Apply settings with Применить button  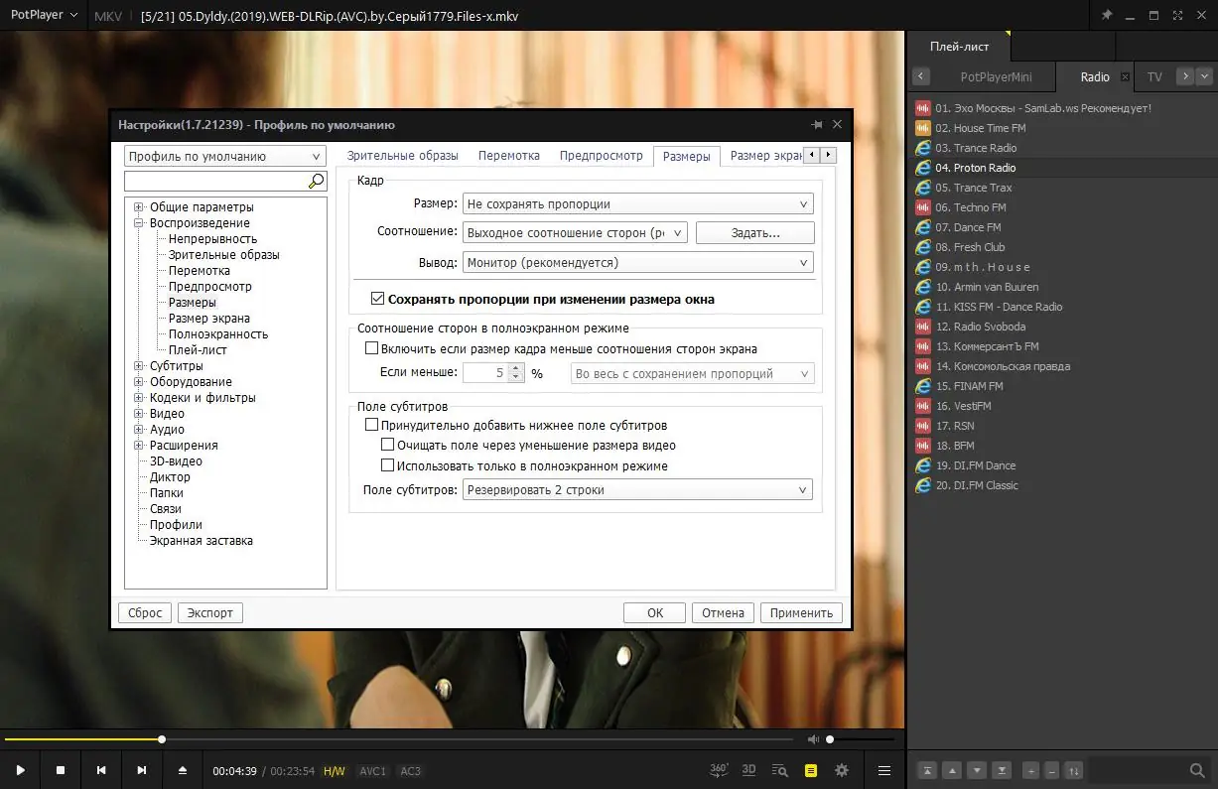(801, 612)
